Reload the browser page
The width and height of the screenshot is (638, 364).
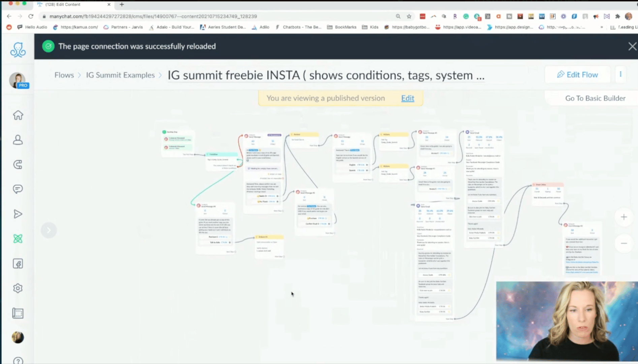(x=31, y=16)
